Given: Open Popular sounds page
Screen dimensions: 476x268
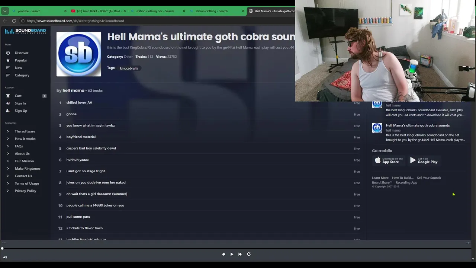Looking at the screenshot, I should click(21, 60).
